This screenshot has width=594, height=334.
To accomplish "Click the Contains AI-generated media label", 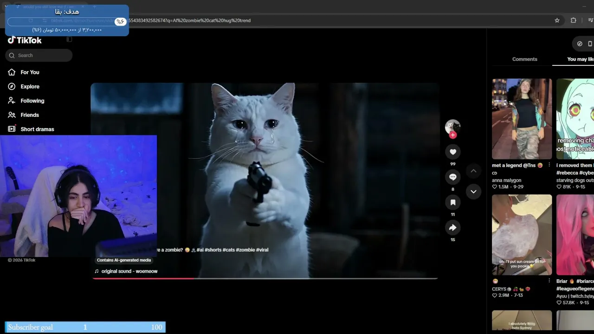I will tap(124, 260).
